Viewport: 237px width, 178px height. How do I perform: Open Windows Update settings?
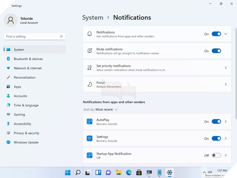[35, 142]
